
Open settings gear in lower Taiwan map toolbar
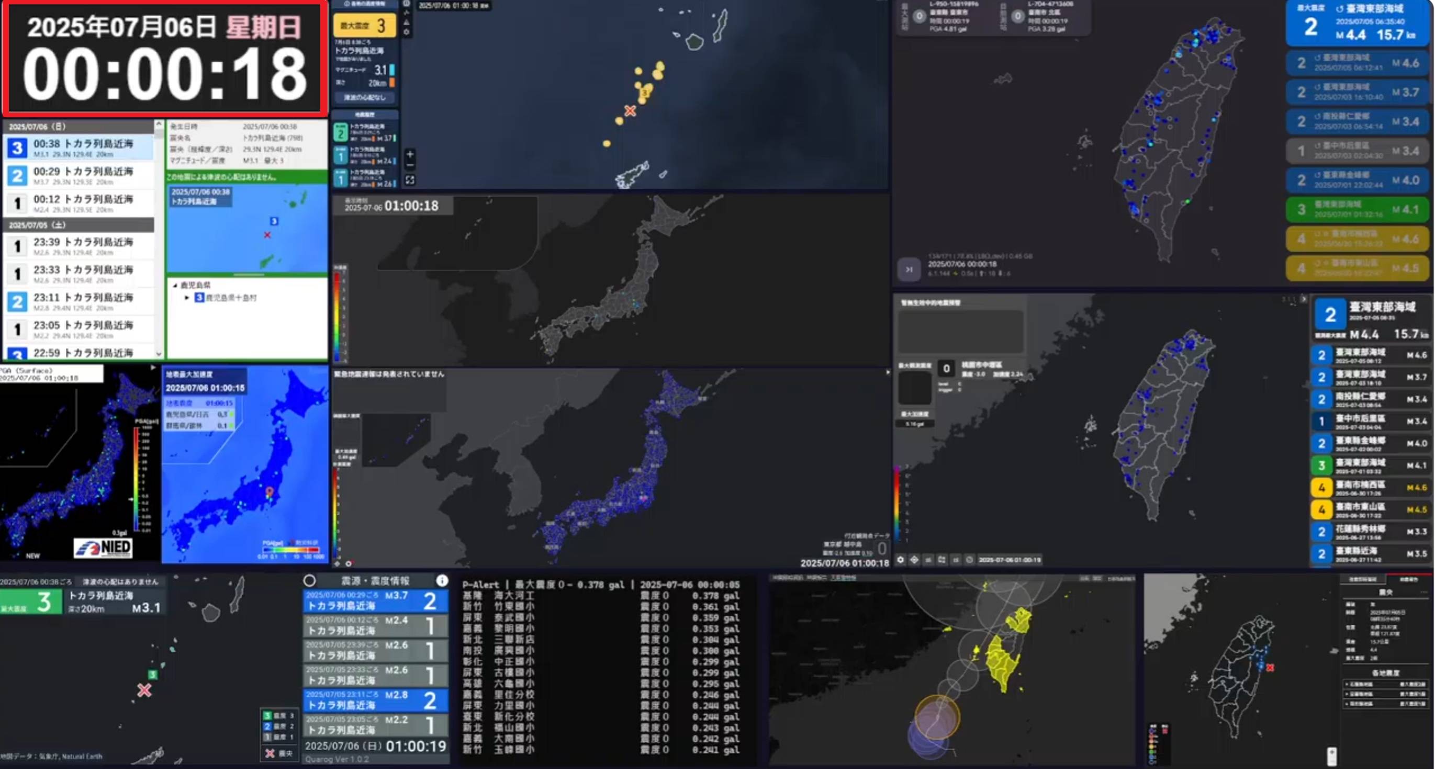[x=900, y=560]
